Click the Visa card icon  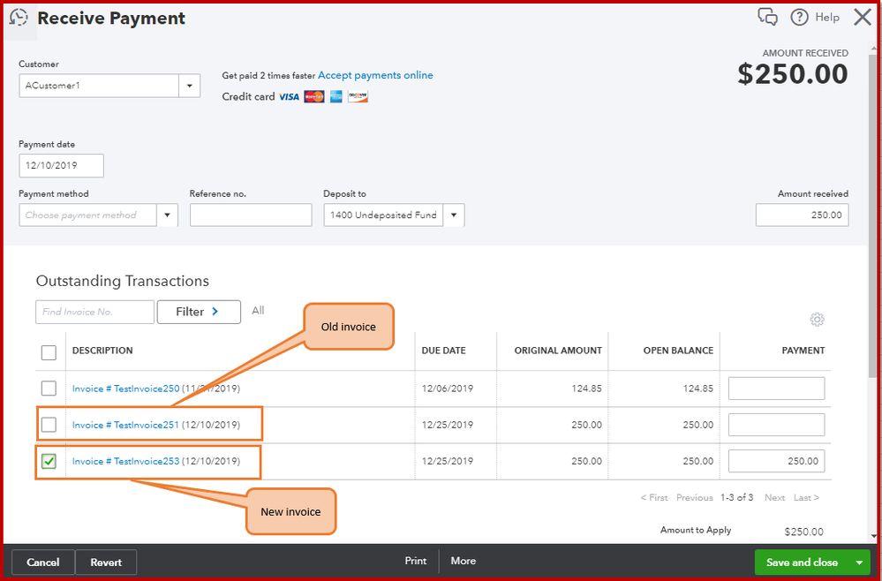tap(289, 97)
